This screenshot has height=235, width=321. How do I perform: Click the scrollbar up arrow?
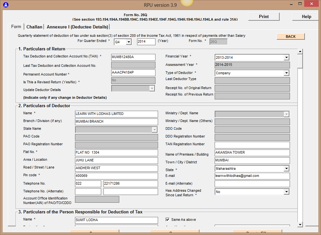pos(300,51)
